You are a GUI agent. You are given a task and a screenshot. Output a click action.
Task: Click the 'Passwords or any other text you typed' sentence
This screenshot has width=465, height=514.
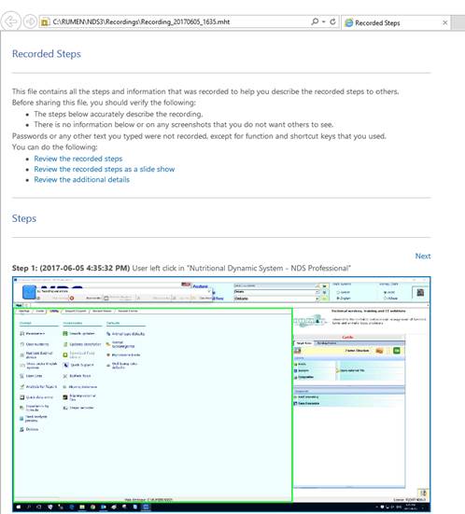(x=199, y=136)
